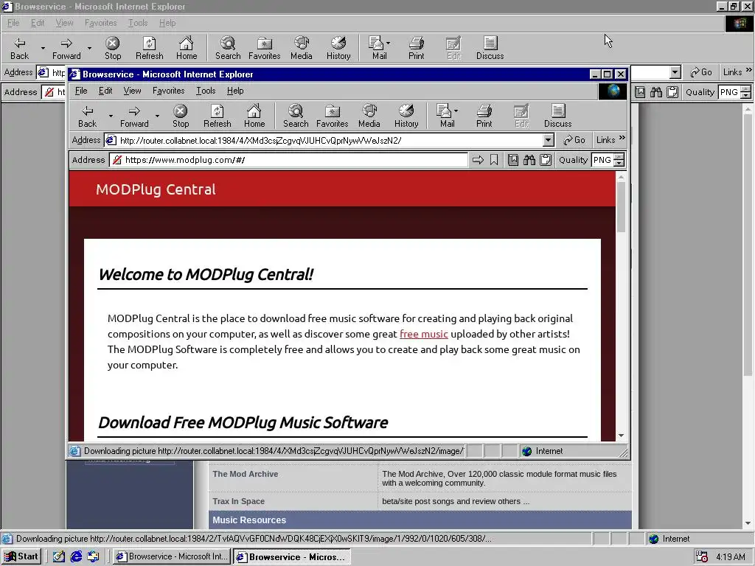Image resolution: width=755 pixels, height=566 pixels.
Task: Click Forward in the front browser toolbar
Action: (x=134, y=116)
